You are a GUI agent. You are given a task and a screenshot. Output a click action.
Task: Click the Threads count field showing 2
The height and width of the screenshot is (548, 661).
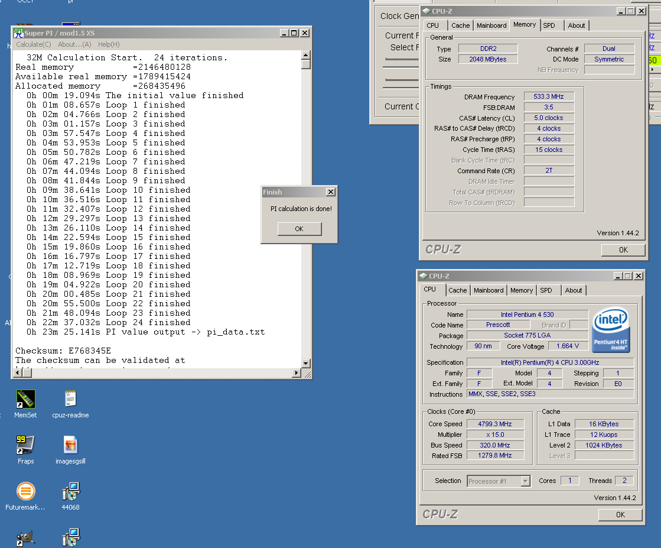tap(624, 481)
